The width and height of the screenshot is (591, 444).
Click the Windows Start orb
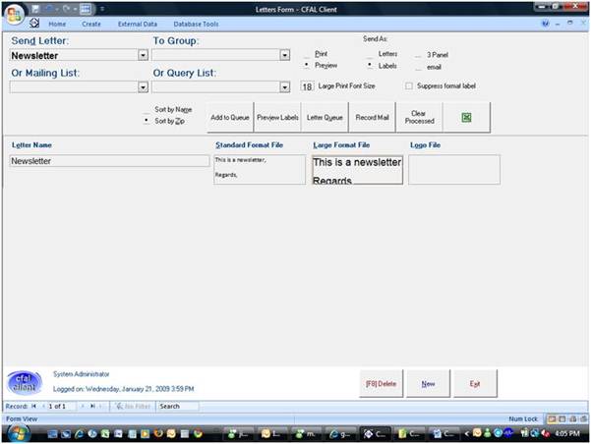[18, 433]
